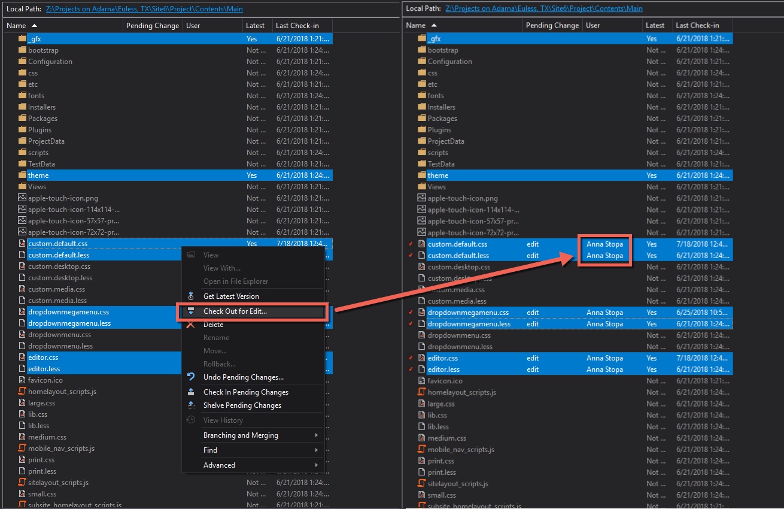This screenshot has height=509, width=784.
Task: Select custom.media.css in left pane
Action: [x=57, y=289]
